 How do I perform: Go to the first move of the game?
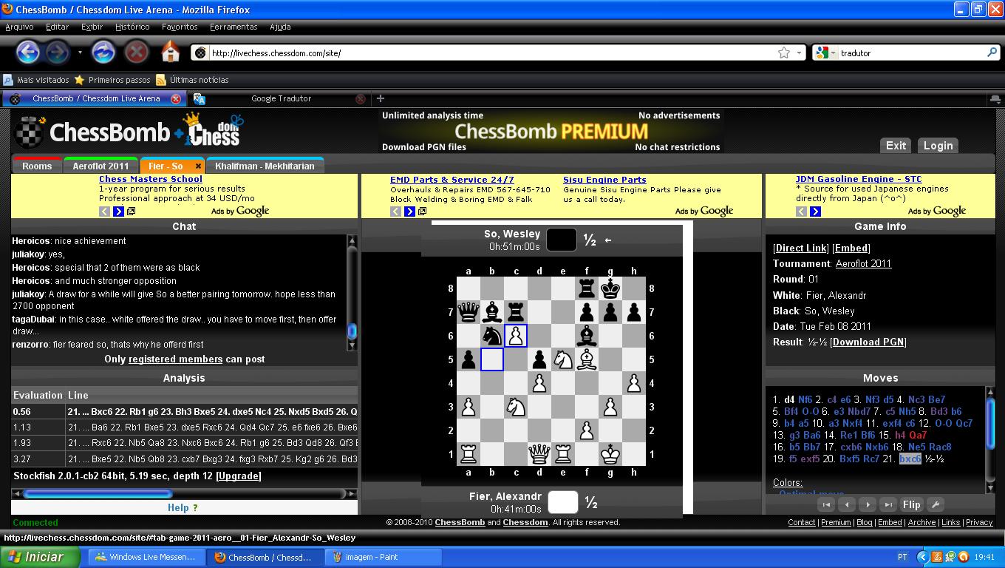tap(827, 504)
